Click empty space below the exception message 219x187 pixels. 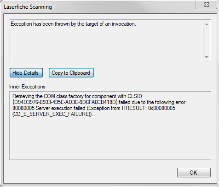[106, 44]
